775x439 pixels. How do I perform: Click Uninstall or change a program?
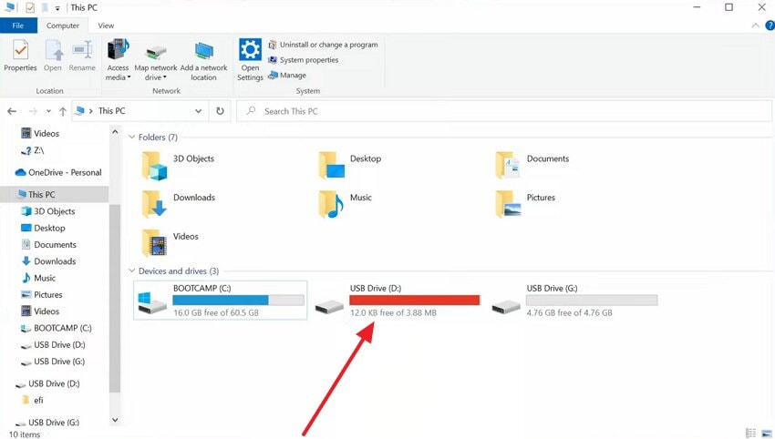323,45
